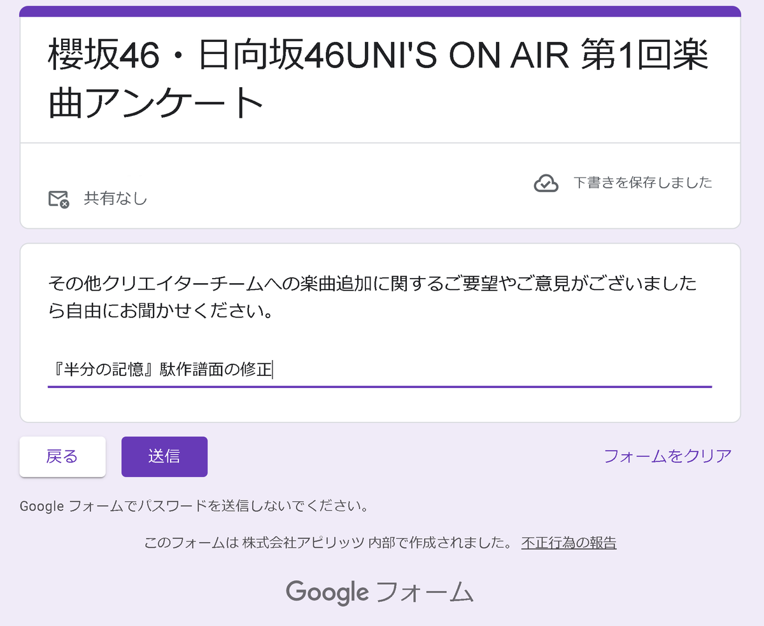Click the 共有なし label
The width and height of the screenshot is (764, 626).
click(x=115, y=199)
